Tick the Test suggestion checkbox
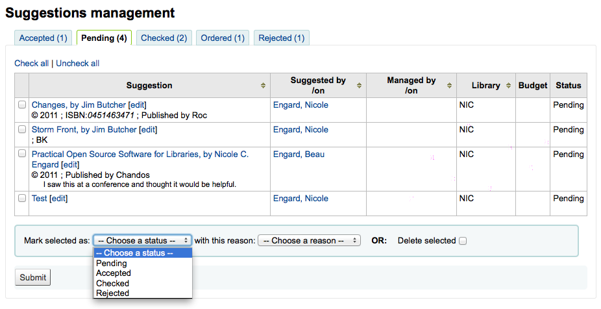This screenshot has width=601, height=309. (x=22, y=198)
